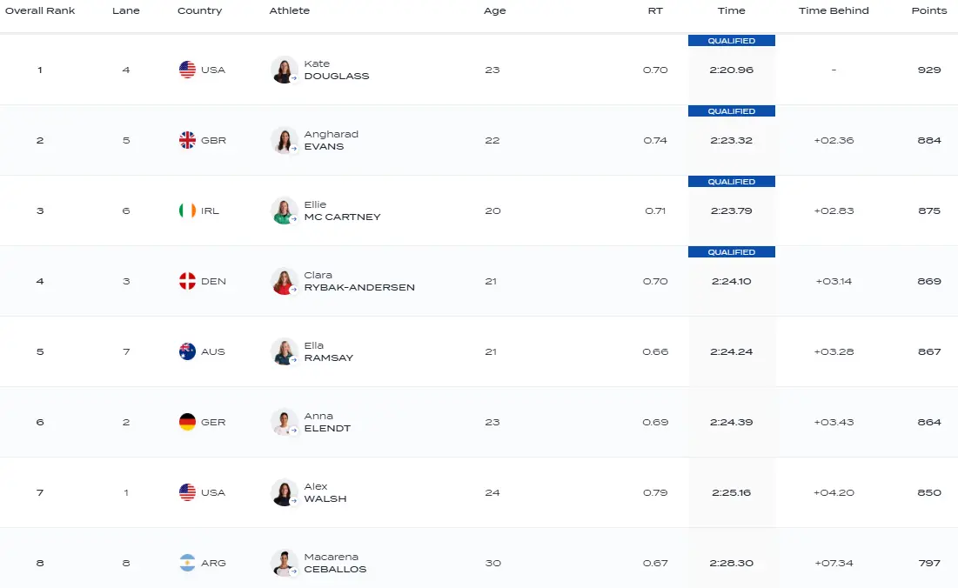Click the Denmark flag icon

187,281
